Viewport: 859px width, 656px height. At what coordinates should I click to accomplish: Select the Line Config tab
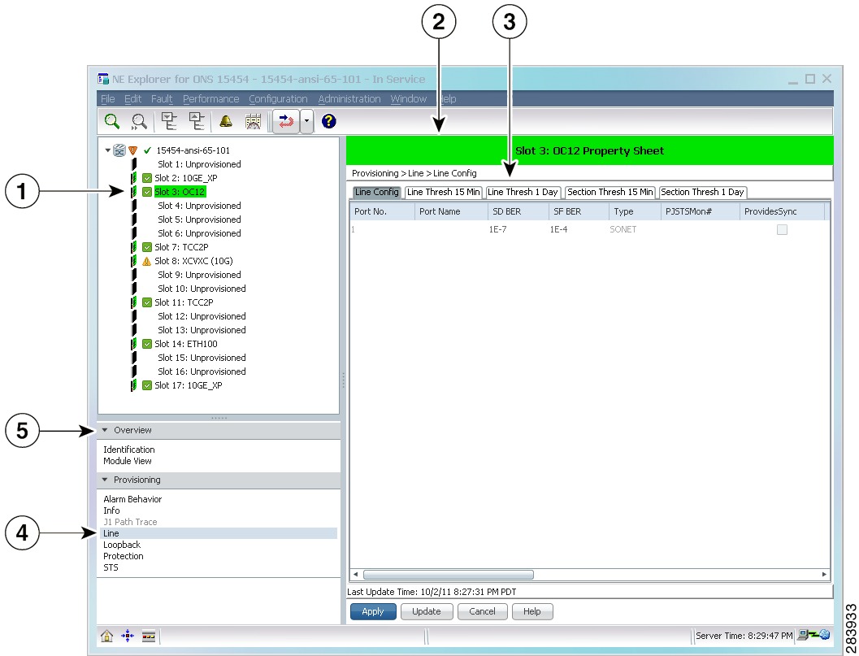377,193
